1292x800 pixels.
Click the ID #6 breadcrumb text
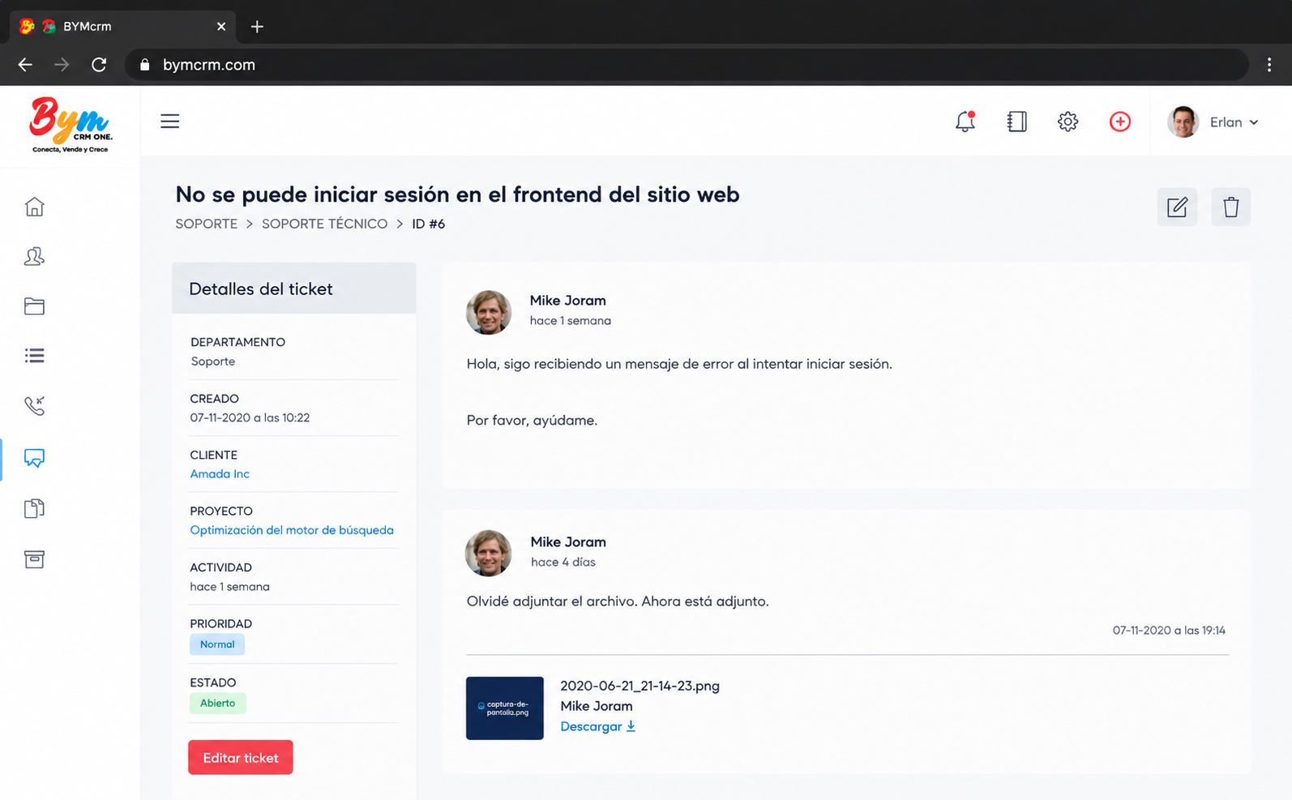pos(428,224)
